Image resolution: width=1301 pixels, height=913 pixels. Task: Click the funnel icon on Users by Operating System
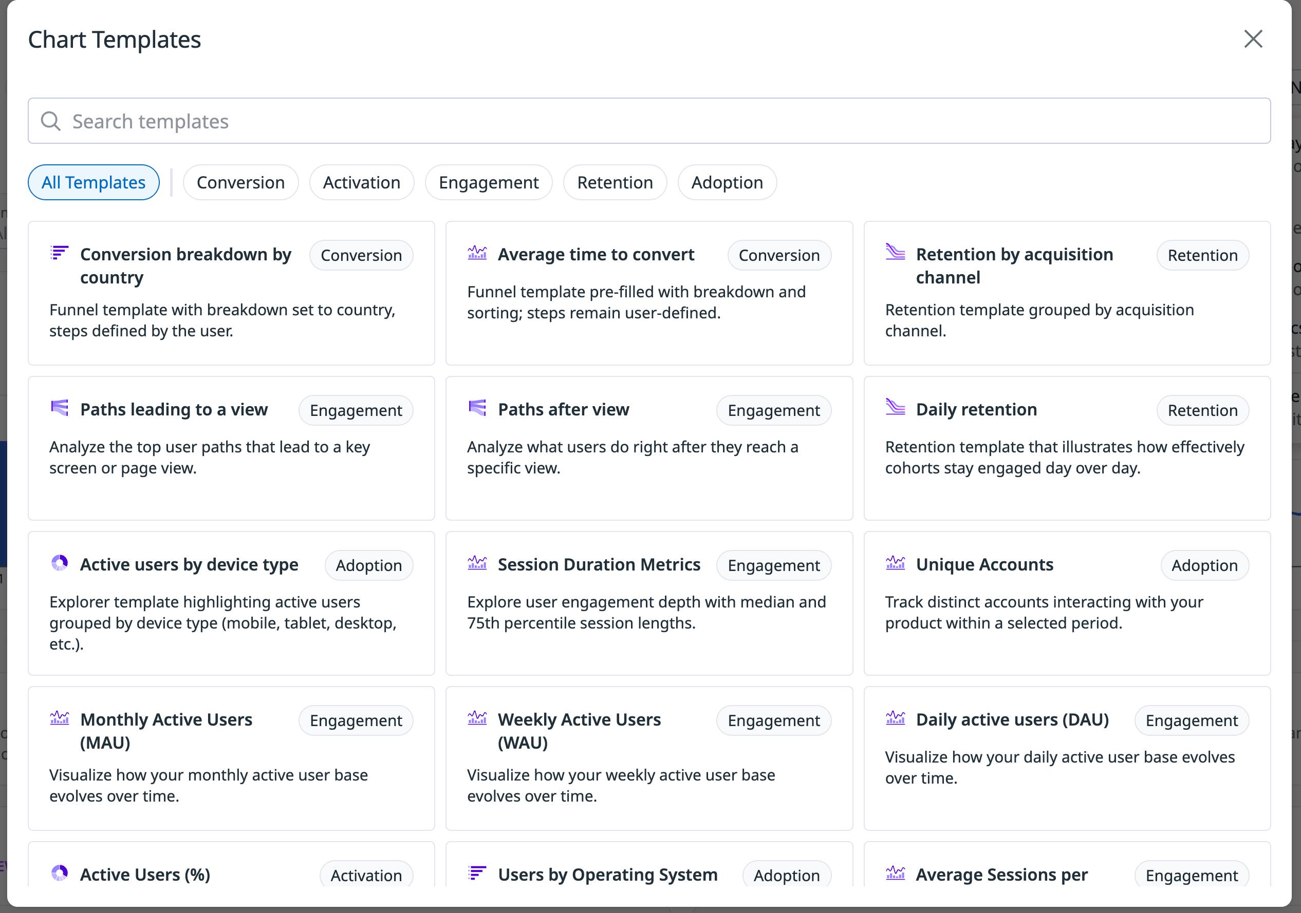[476, 874]
